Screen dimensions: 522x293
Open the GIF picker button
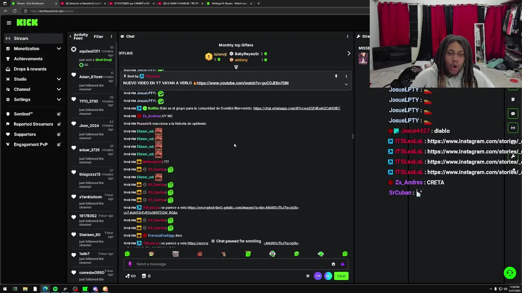[328, 276]
